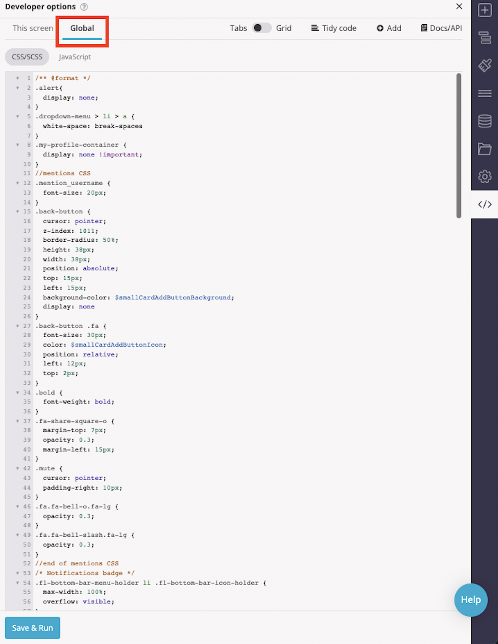
Task: Collapse the .bold rule at line 34
Action: 18,393
